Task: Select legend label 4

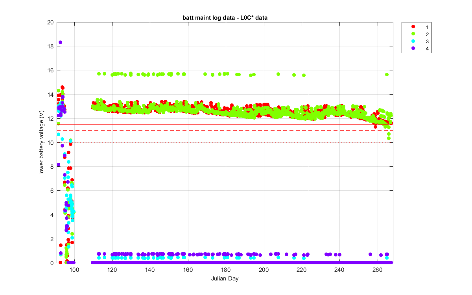Action: tap(426, 49)
